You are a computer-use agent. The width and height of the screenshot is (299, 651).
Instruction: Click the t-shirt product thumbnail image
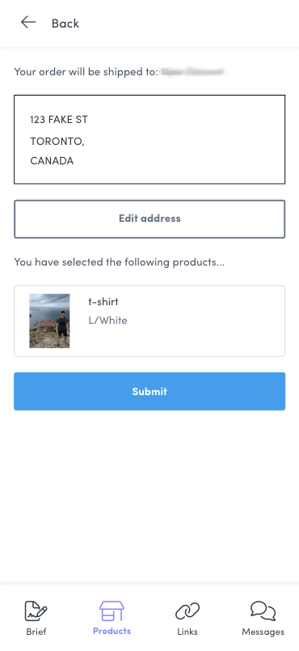(x=49, y=321)
